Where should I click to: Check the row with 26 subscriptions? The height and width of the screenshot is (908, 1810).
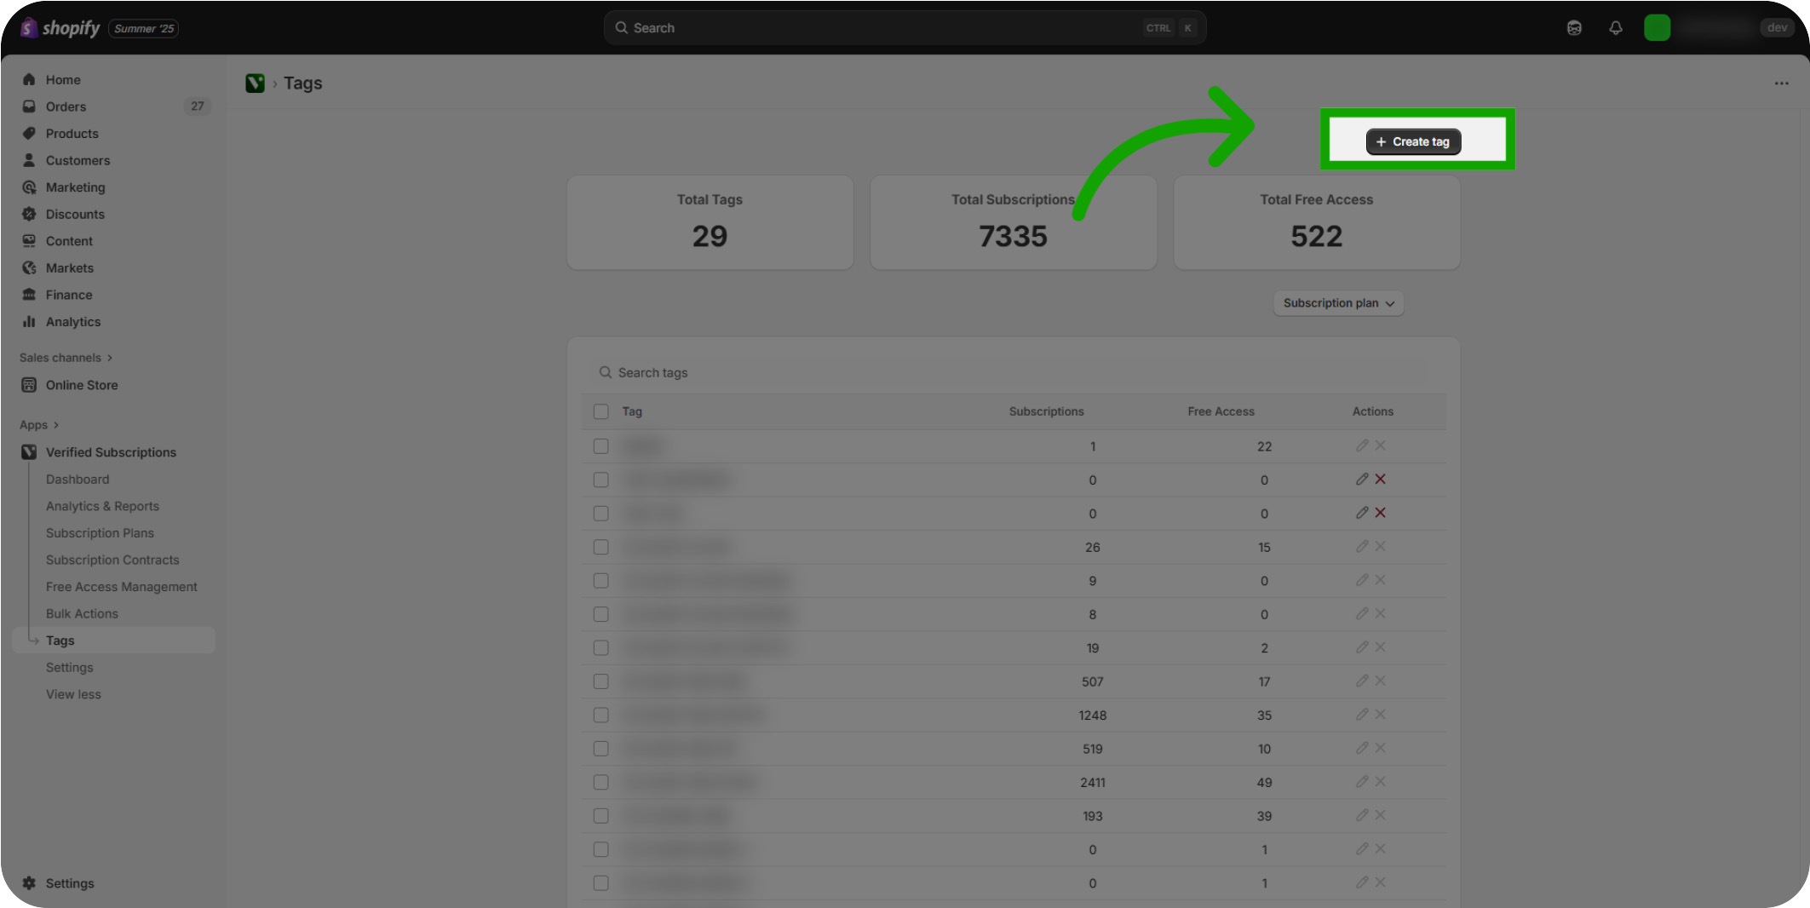[601, 547]
